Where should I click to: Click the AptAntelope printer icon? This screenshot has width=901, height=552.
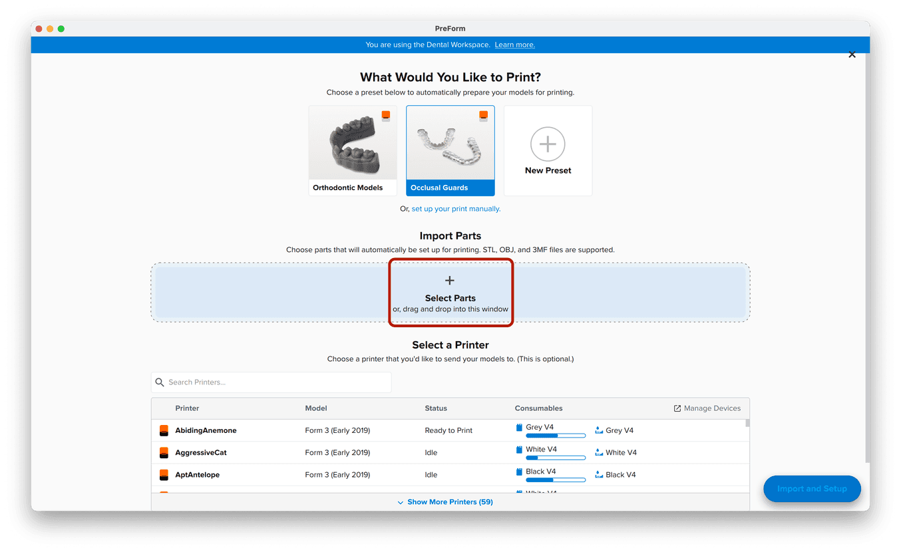[164, 475]
